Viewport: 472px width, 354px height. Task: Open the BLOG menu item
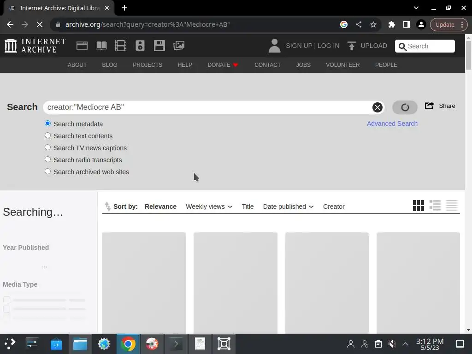tap(110, 65)
